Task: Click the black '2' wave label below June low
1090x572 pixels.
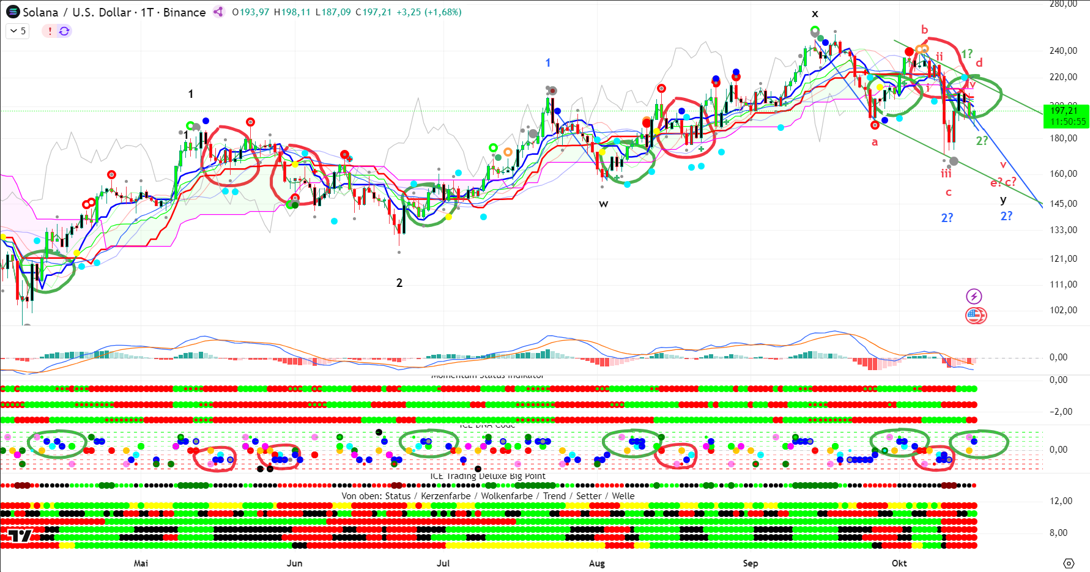Action: 399,283
